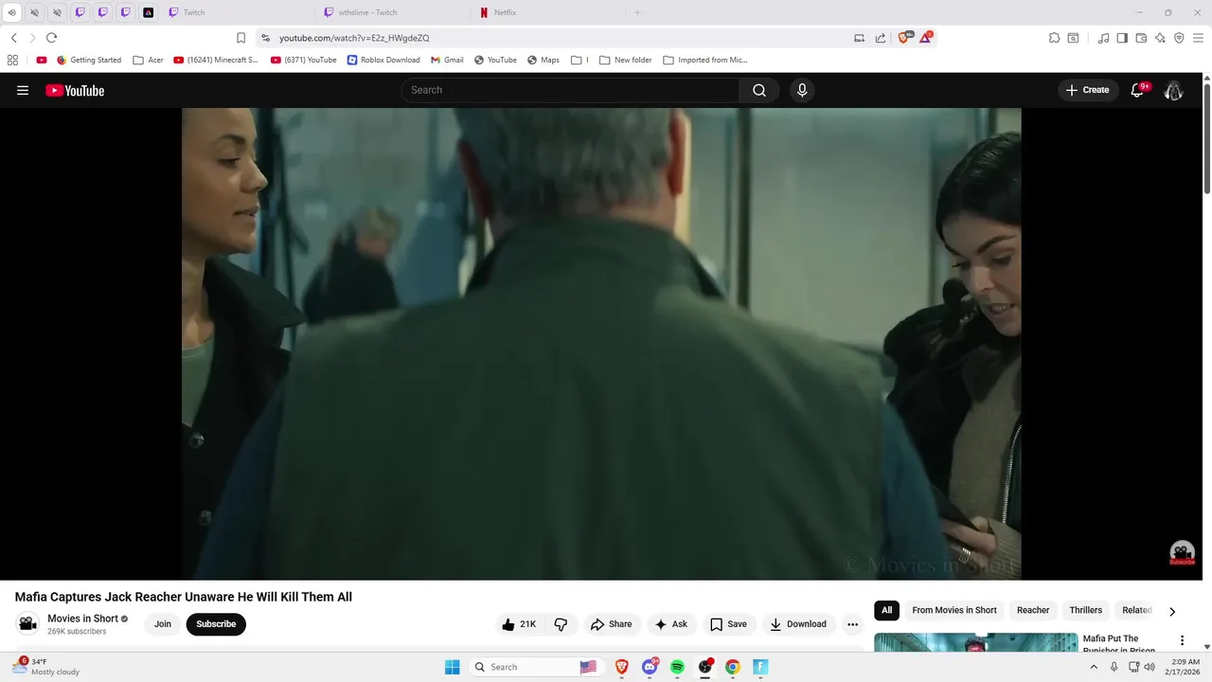1212x682 pixels.
Task: Focus the YouTube search input field
Action: 571,90
